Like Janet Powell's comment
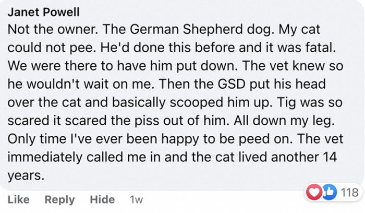This screenshot has width=365, height=213. coord(19,199)
